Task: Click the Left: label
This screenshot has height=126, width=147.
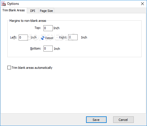Action: 13,37
